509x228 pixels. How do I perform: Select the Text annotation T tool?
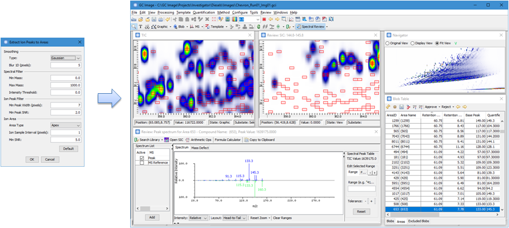[x=141, y=27]
